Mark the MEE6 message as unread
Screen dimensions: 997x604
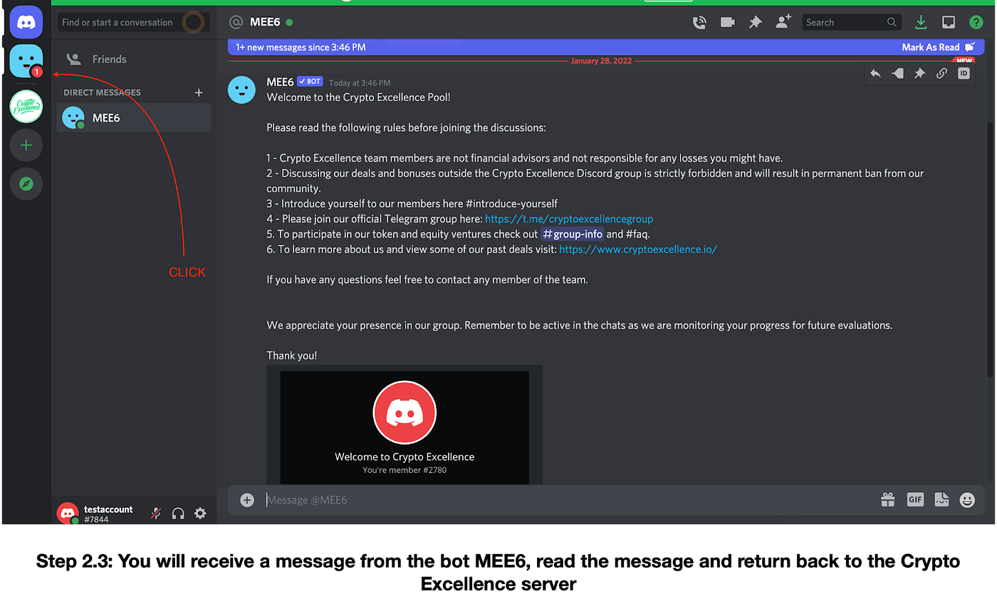[897, 73]
